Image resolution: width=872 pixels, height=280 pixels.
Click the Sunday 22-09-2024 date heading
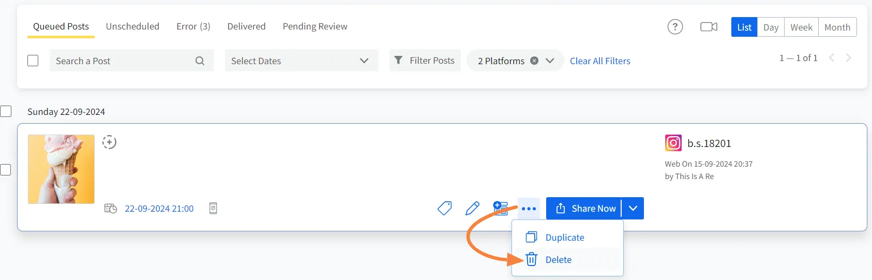tap(66, 112)
